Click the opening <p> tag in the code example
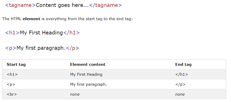Viewport: 231px width, 102px height. pos(11,48)
